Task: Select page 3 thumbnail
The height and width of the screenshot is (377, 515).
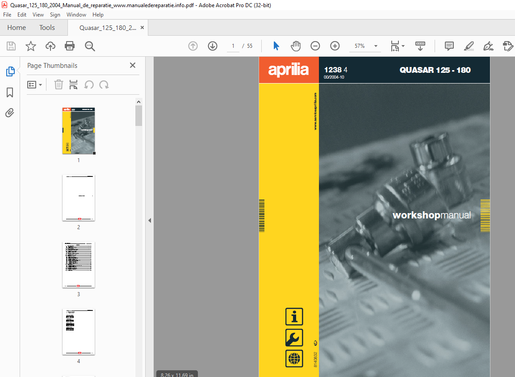Action: pyautogui.click(x=79, y=265)
